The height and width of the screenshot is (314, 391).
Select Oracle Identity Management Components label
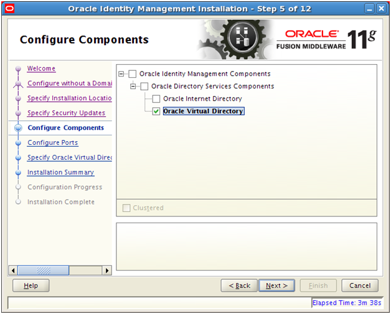(205, 74)
